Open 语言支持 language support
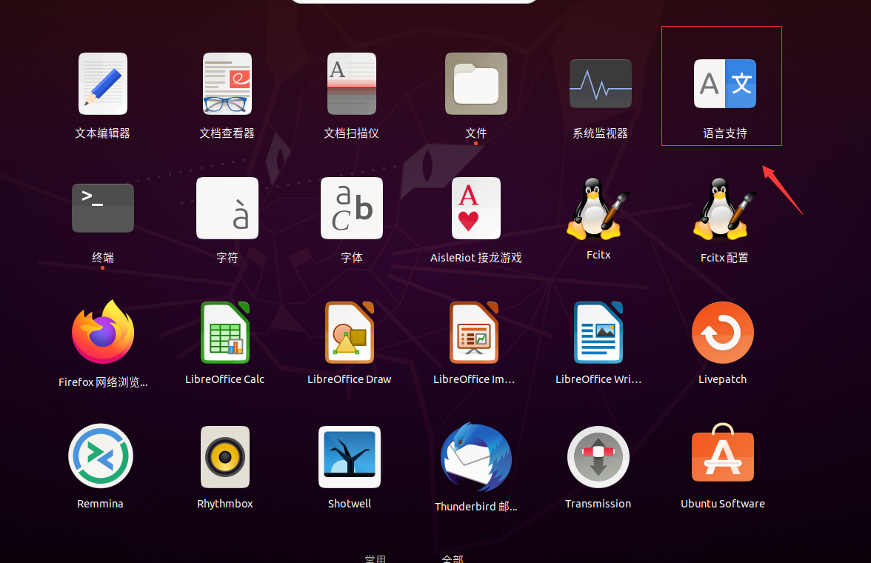 725,84
